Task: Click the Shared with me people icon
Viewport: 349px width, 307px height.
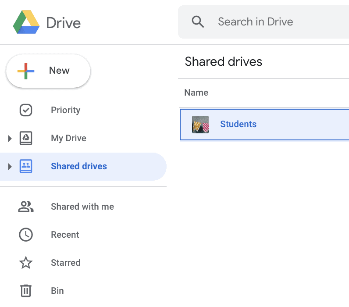Action: [26, 207]
